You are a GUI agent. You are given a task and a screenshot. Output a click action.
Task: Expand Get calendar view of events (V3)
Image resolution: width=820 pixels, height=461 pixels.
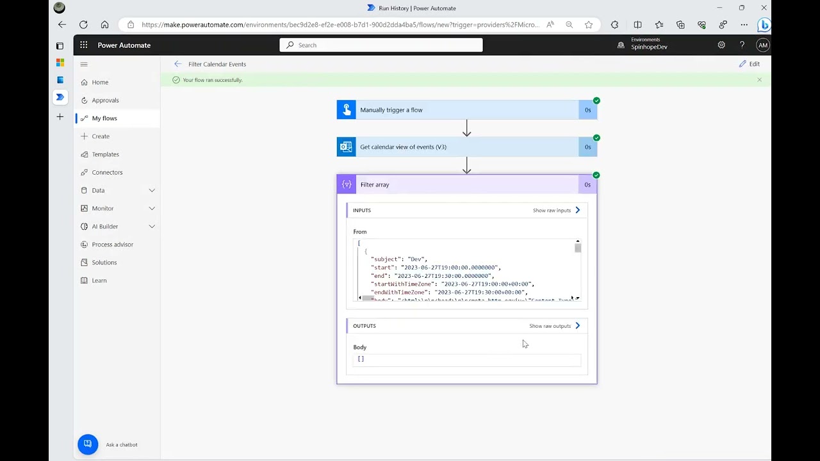(466, 147)
